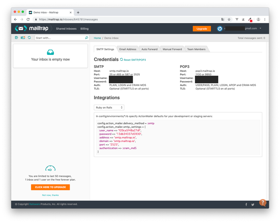Open the Auto Forward tab
The height and width of the screenshot is (223, 280).
(150, 49)
